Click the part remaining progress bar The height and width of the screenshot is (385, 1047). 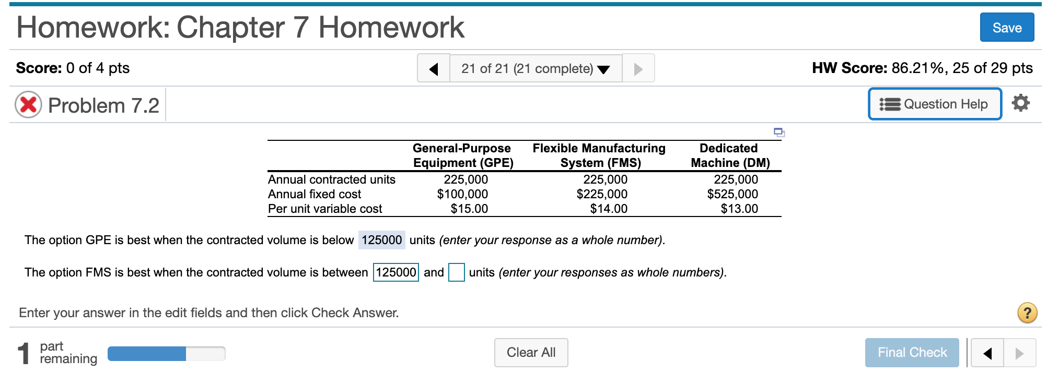[x=166, y=353]
